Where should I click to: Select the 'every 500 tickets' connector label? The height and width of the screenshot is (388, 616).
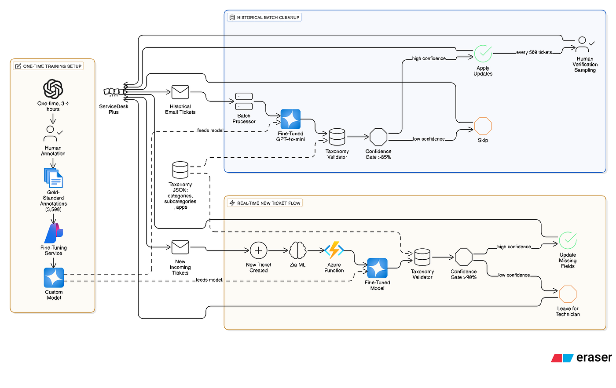(x=534, y=52)
